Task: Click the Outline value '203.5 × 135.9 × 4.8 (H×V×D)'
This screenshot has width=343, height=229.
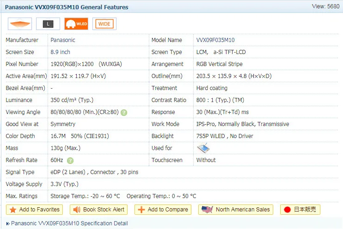Action: (x=234, y=76)
